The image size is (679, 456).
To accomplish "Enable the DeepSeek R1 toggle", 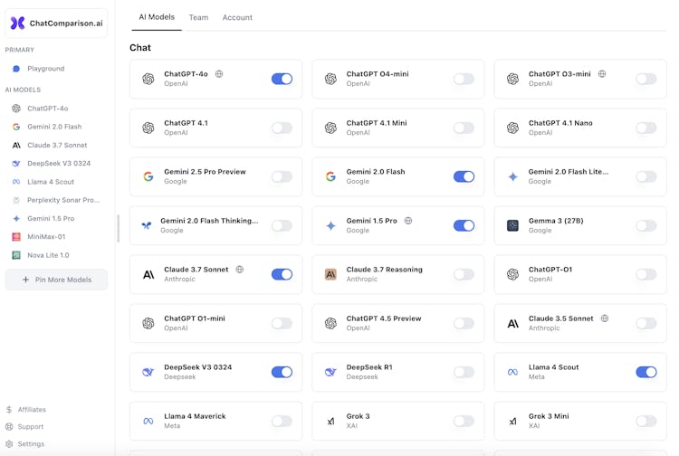I will tap(464, 372).
